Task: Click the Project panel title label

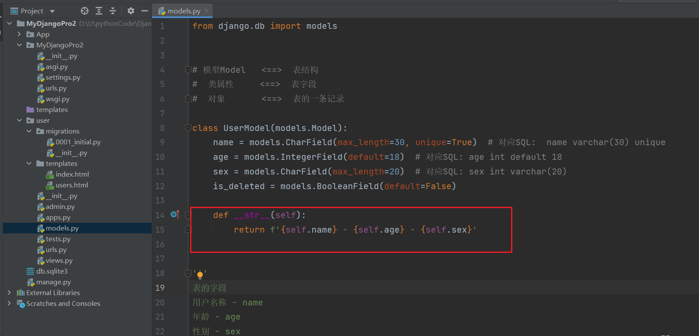Action: 32,11
